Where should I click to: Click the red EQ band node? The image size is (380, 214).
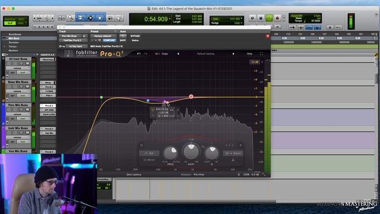click(191, 96)
